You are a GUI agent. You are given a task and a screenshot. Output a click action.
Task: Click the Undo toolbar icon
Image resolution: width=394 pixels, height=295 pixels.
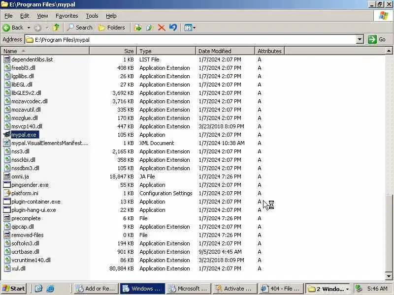click(x=173, y=28)
